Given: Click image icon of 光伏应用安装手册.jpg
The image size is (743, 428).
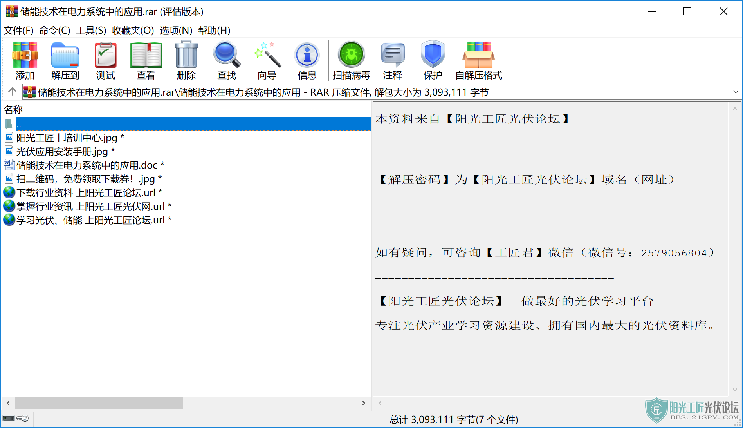Looking at the screenshot, I should point(9,151).
